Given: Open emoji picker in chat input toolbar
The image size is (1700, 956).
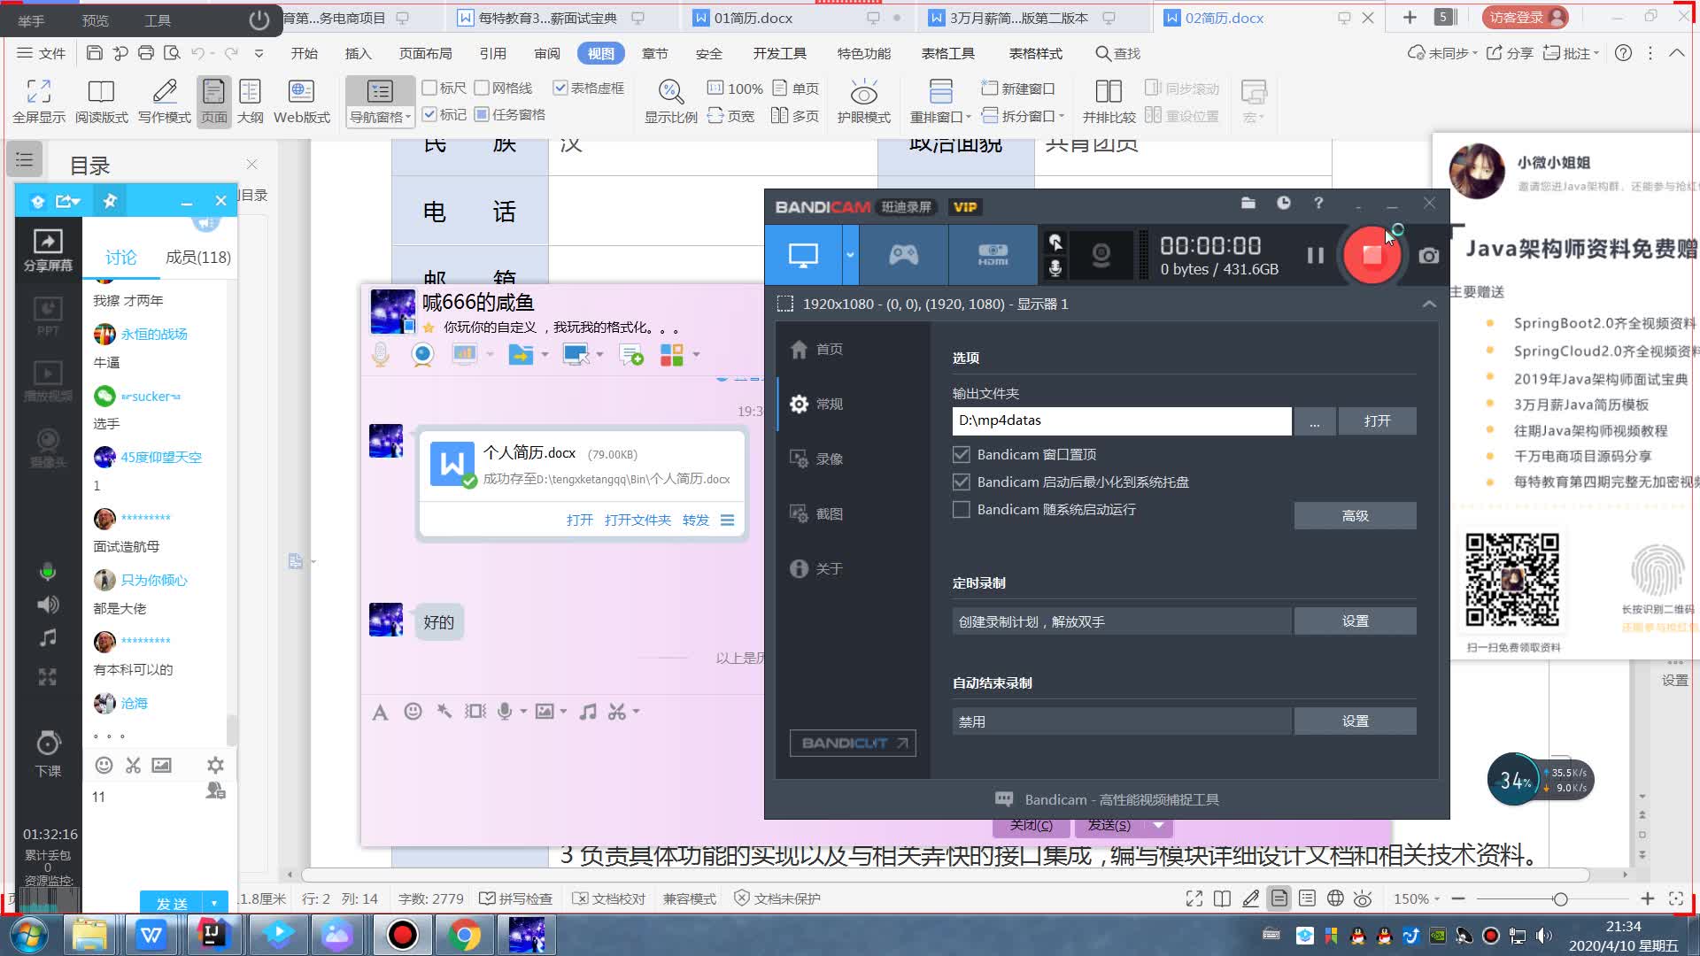Looking at the screenshot, I should (x=413, y=712).
